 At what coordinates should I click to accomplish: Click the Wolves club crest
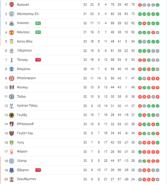12,115
